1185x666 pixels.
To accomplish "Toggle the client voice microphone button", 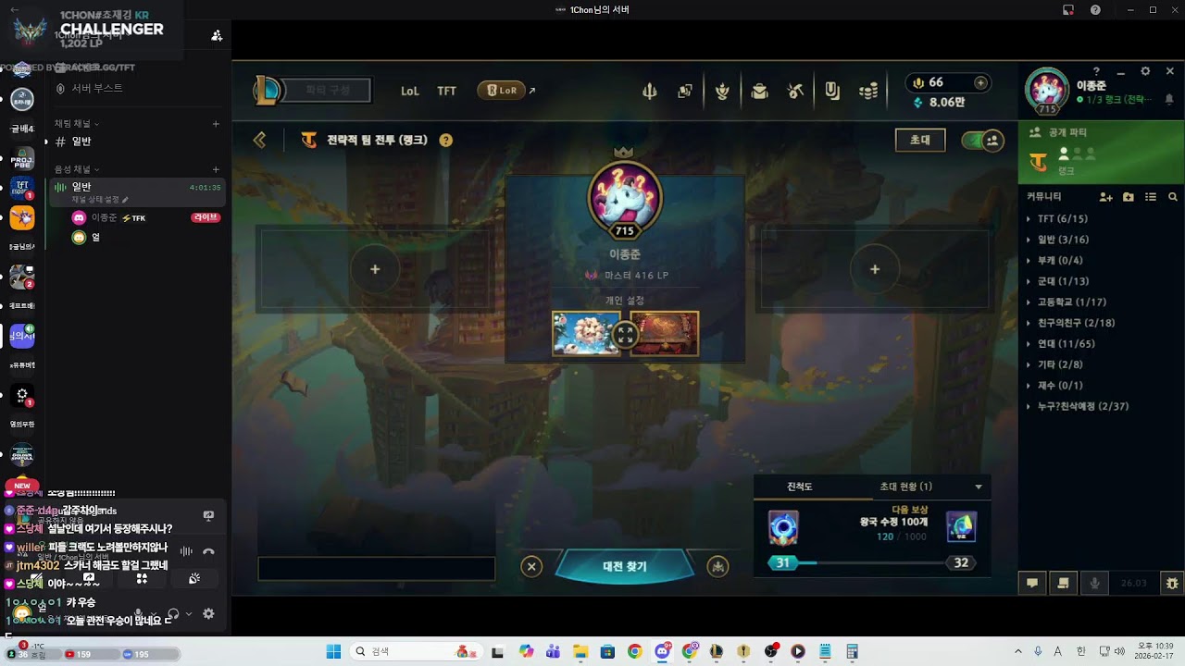I will pos(1095,583).
